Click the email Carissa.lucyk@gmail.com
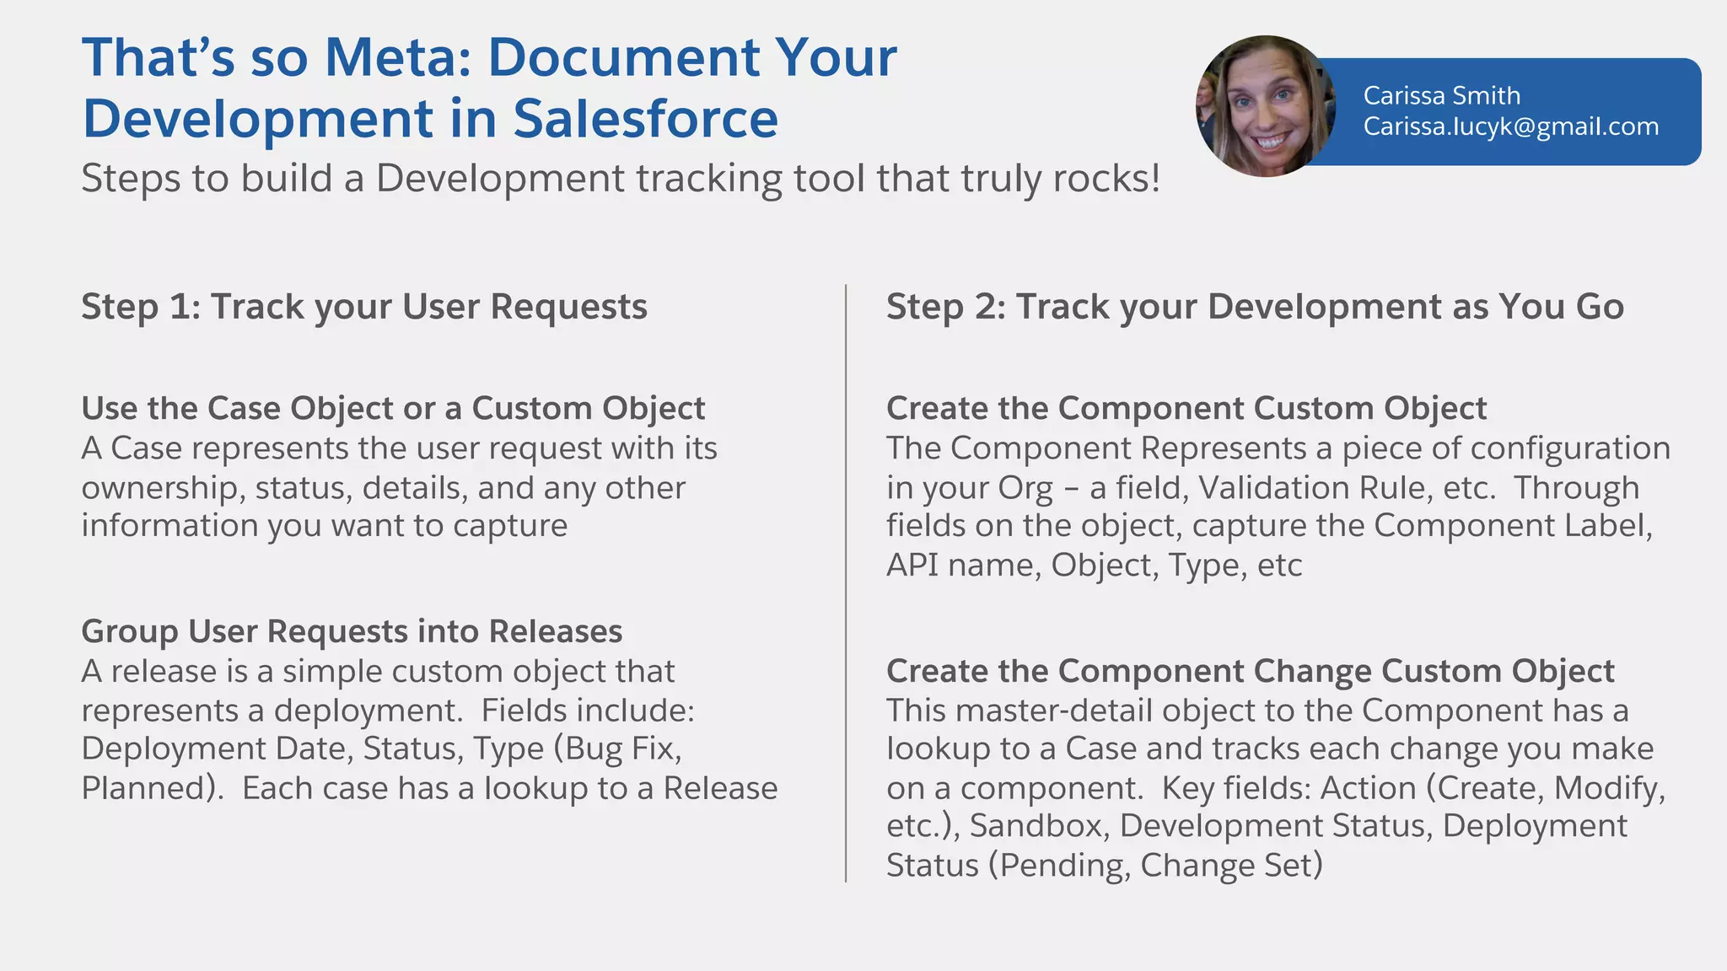This screenshot has height=971, width=1727. (1511, 126)
